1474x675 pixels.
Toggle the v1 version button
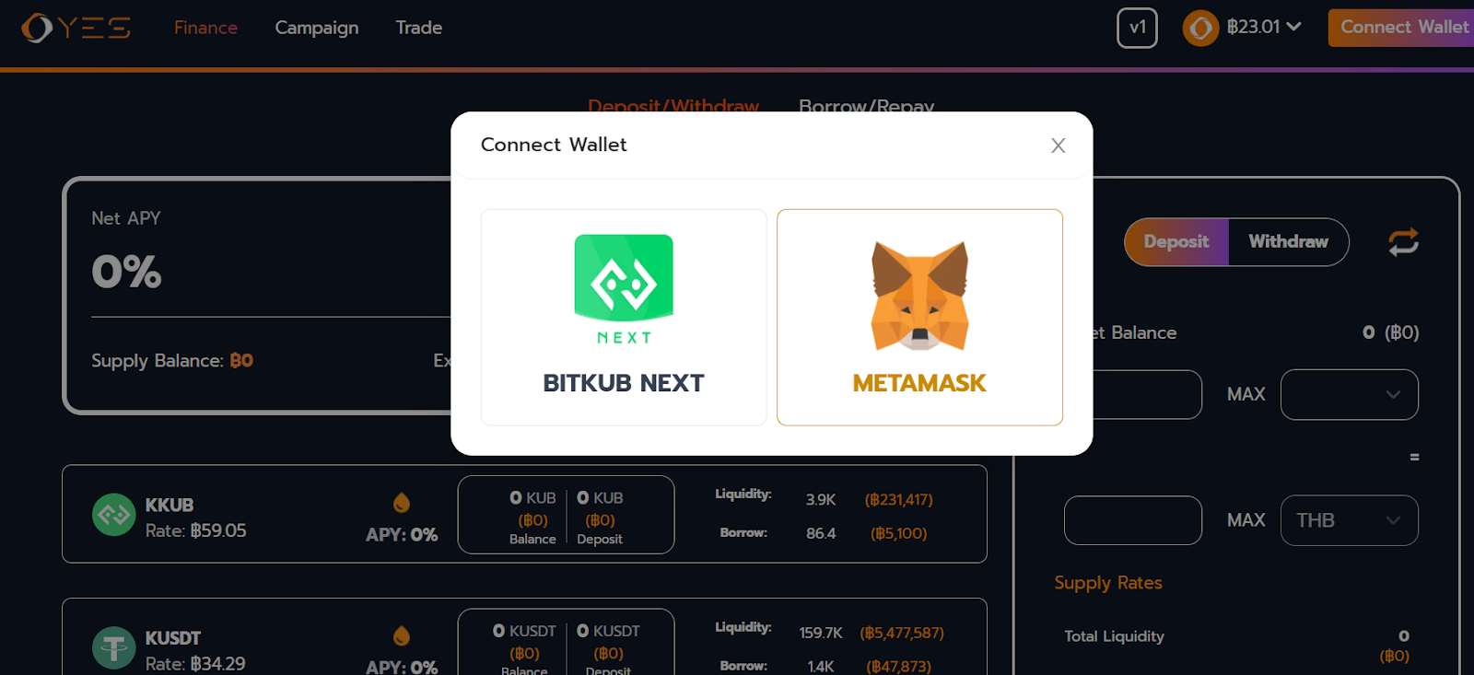click(1137, 28)
